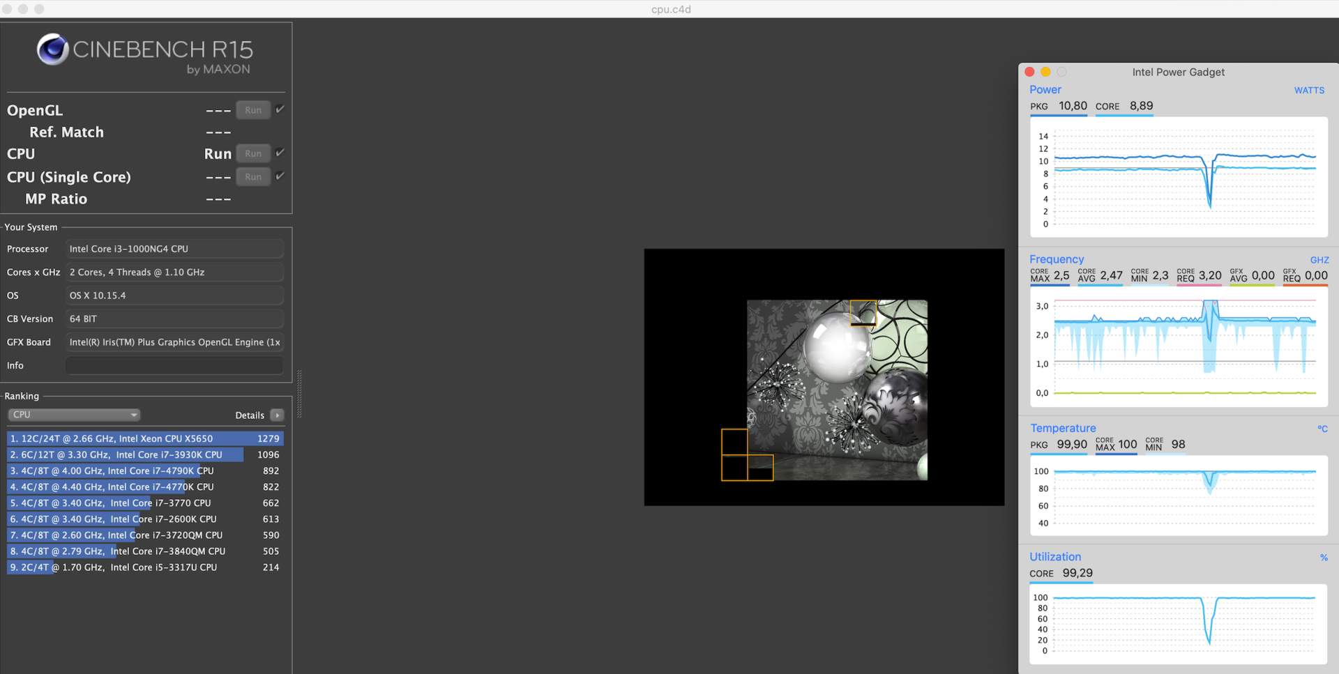The width and height of the screenshot is (1339, 674).
Task: Run the CPU (Single Core) benchmark
Action: (x=253, y=176)
